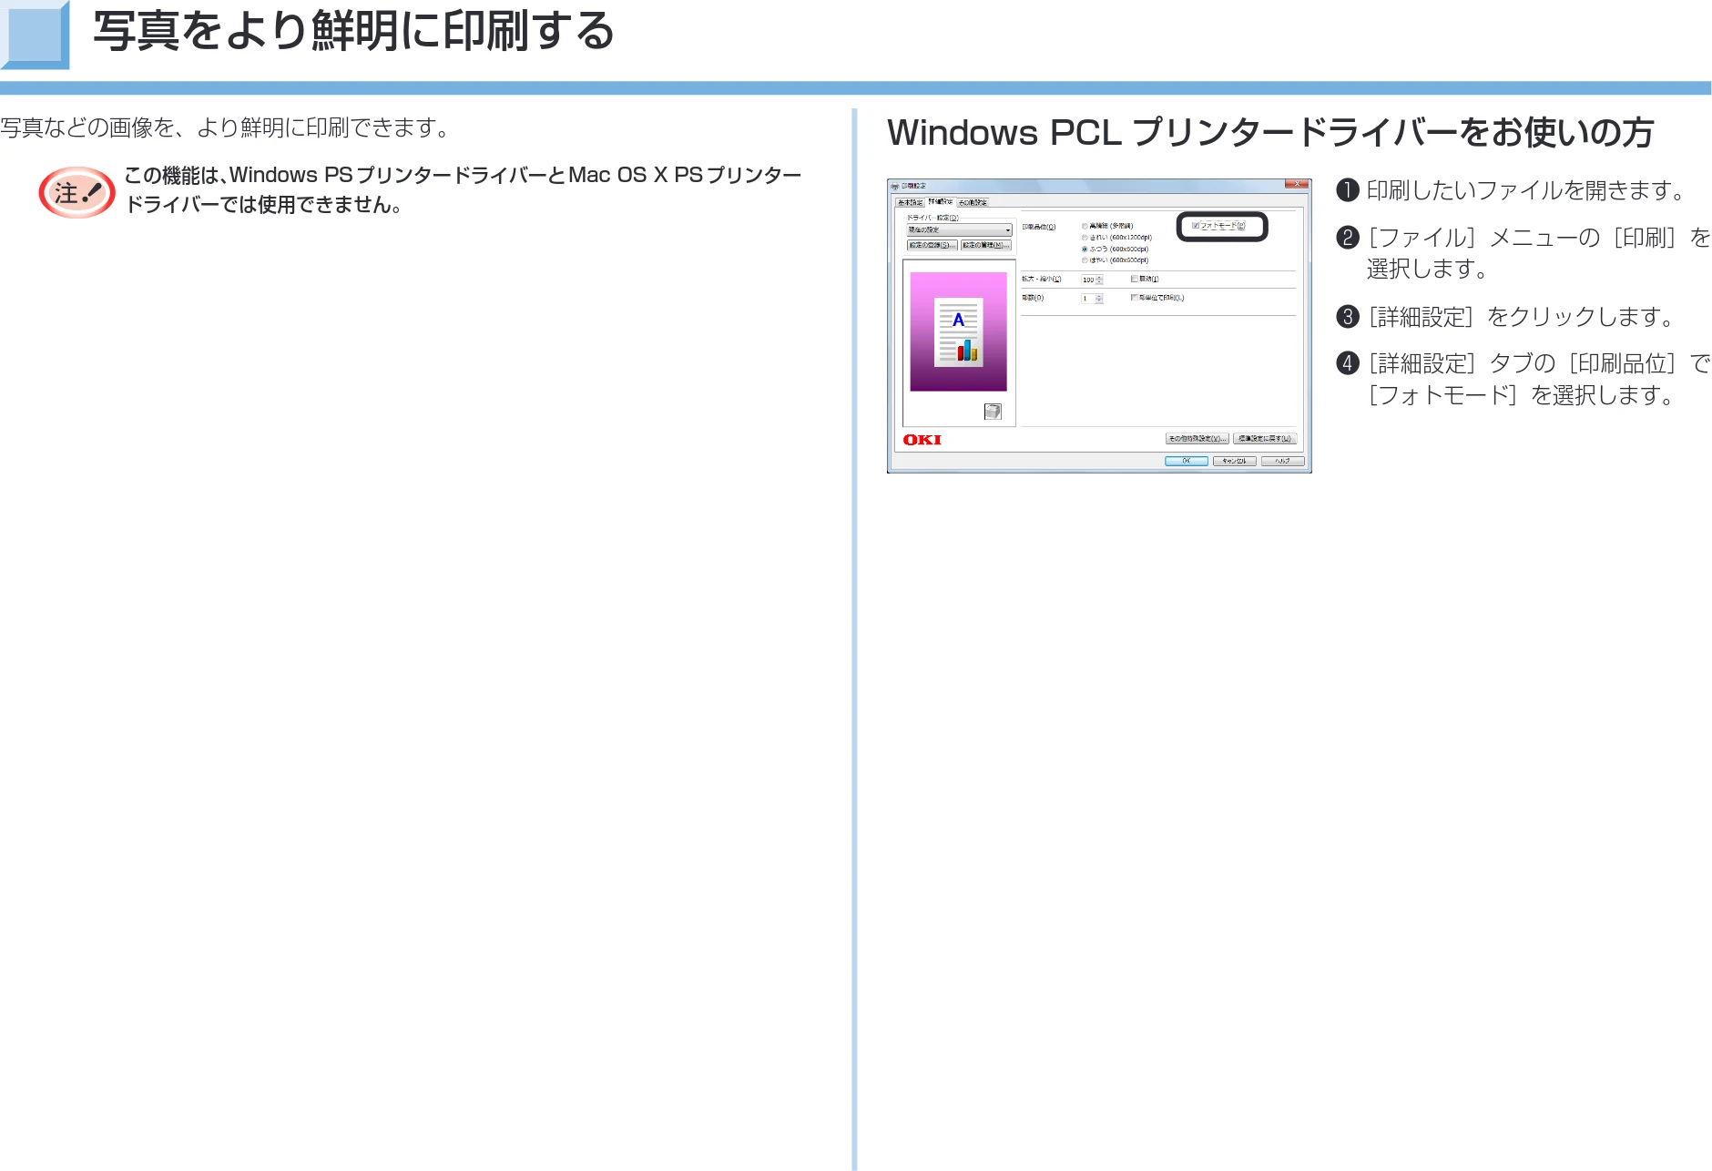Open the ドライバー設定 dropdown

pos(959,230)
